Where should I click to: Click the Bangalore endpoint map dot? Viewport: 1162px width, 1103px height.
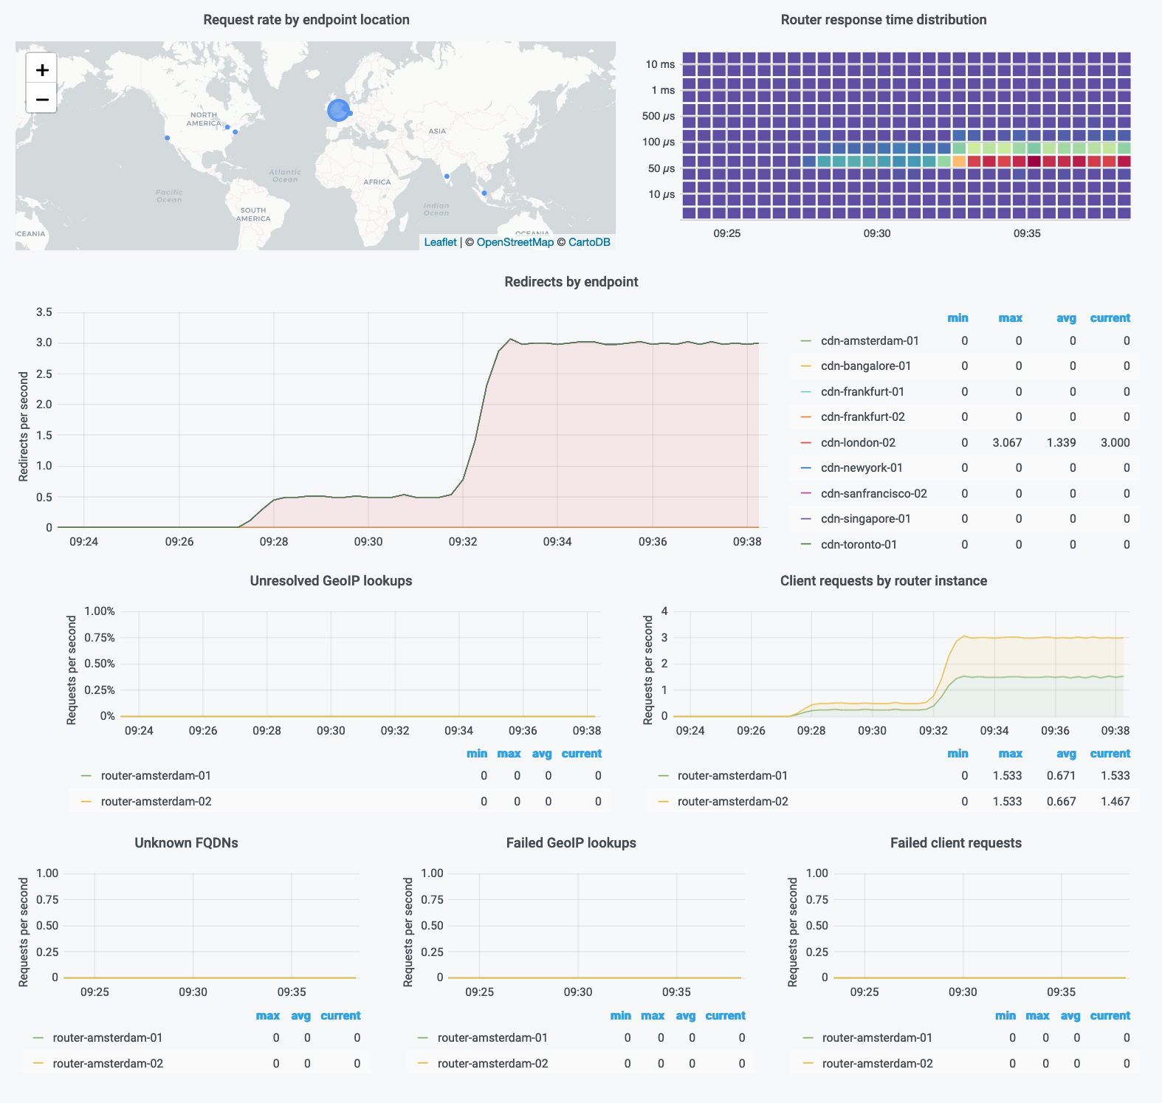447,176
